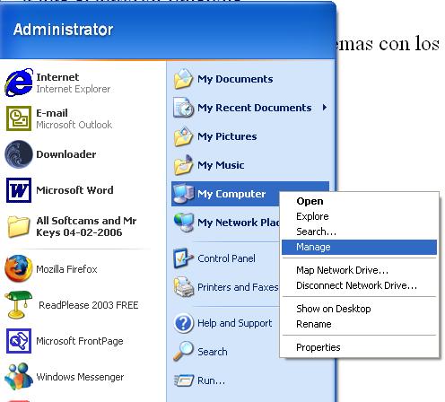This screenshot has height=402, width=445.
Task: Click the Internet label text
Action: point(57,77)
